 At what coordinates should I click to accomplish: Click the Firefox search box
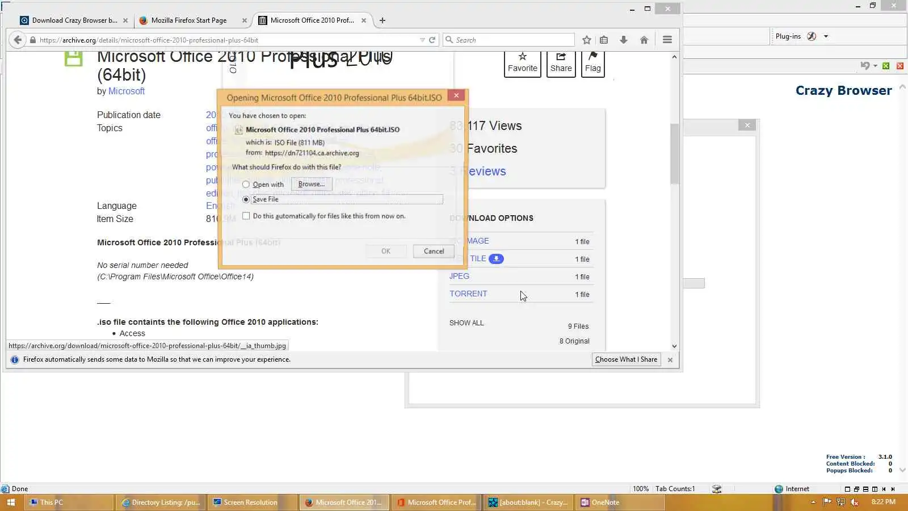(x=509, y=40)
